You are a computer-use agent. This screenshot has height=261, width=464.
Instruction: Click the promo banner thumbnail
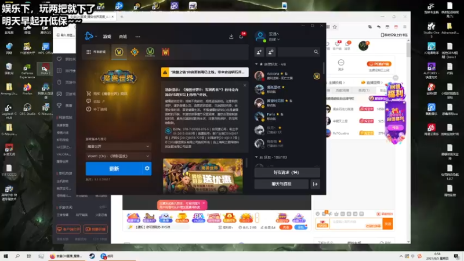click(202, 176)
